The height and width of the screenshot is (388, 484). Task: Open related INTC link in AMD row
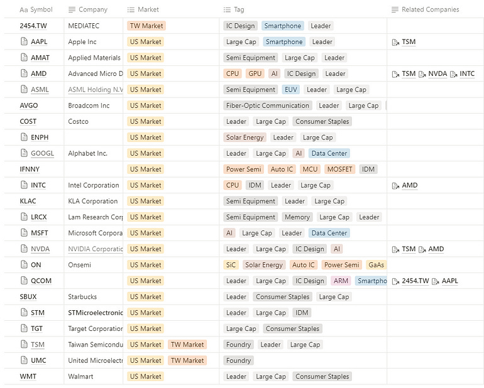point(467,73)
